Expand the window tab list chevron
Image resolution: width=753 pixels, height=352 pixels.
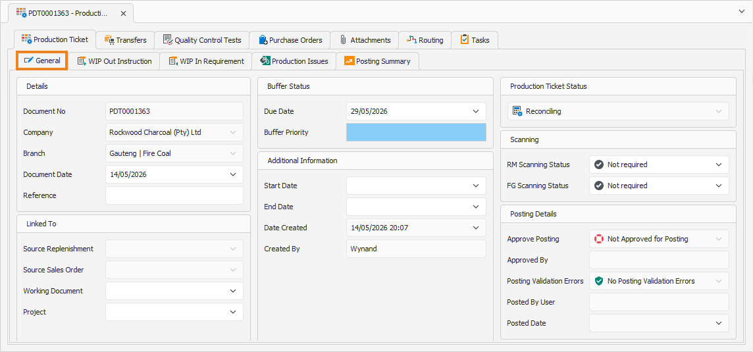[x=741, y=12]
